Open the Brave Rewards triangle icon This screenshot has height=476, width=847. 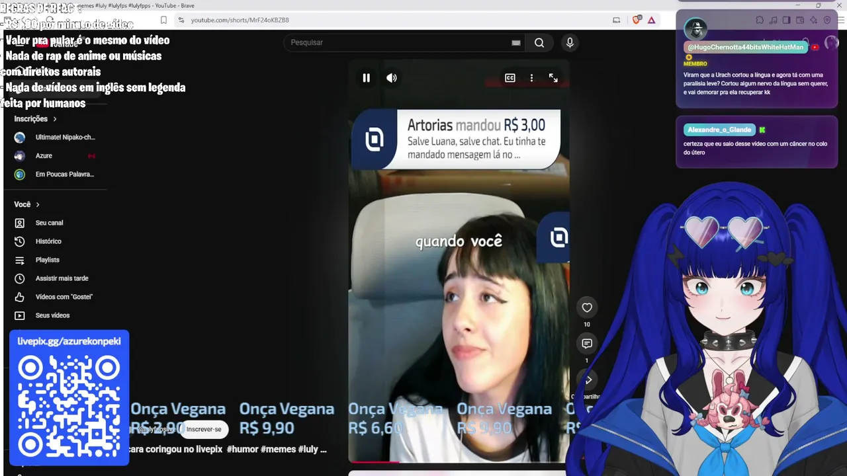point(652,20)
